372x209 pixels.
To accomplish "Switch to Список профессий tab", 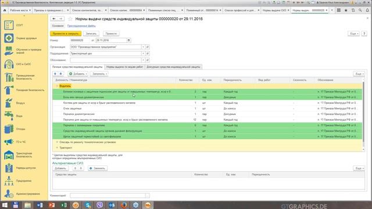I will click(240, 10).
